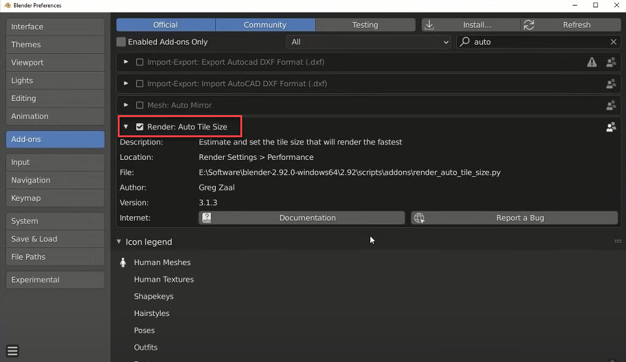Image resolution: width=626 pixels, height=362 pixels.
Task: Click the render_auto_tile_size.py file path text
Action: (349, 173)
